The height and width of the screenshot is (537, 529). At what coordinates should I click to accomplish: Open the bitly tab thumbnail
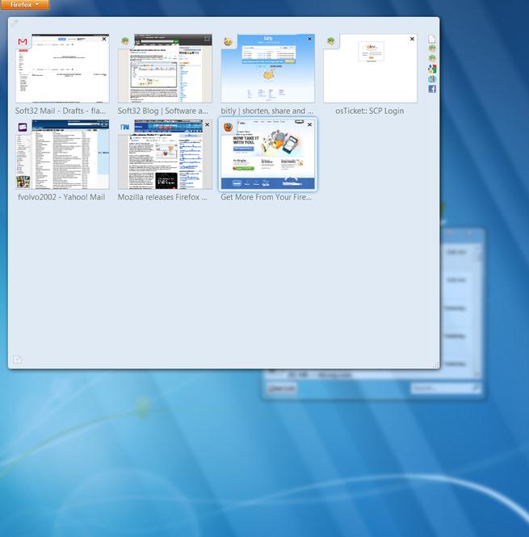[x=267, y=69]
